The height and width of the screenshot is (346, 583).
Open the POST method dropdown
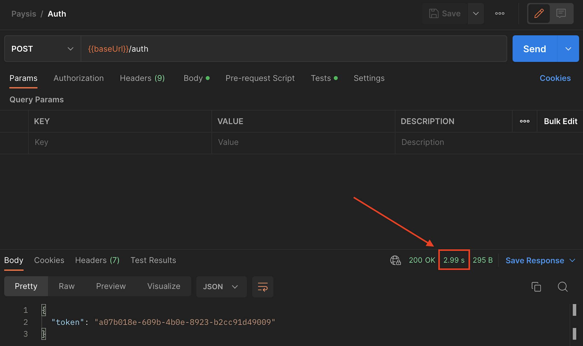[x=42, y=49]
